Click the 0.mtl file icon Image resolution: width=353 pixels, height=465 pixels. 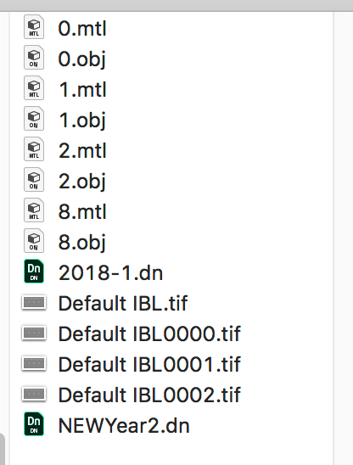coord(34,27)
